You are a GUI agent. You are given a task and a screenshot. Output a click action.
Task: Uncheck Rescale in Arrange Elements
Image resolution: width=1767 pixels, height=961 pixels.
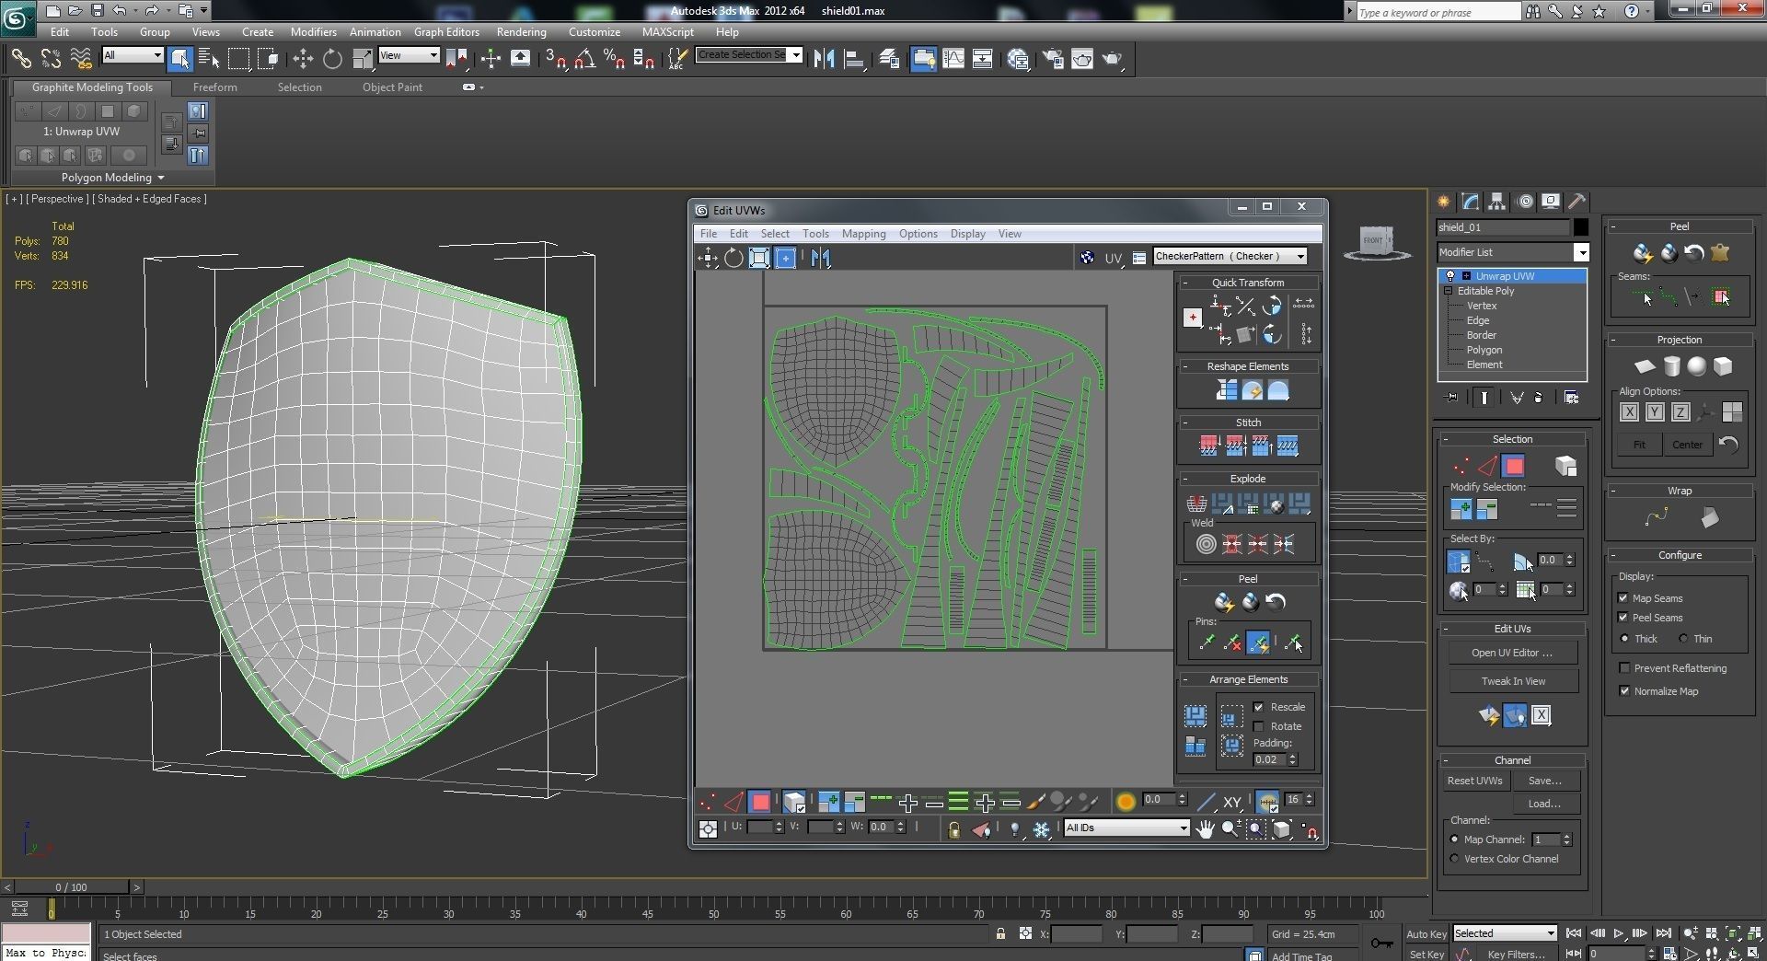[x=1260, y=707]
